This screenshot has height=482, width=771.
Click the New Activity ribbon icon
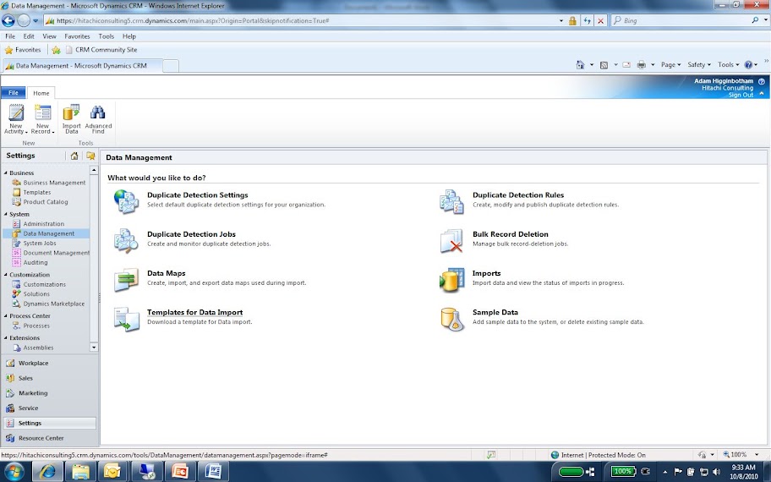(x=16, y=118)
